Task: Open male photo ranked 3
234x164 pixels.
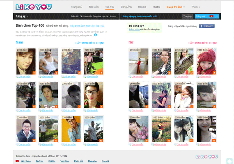Action: (x=71, y=61)
